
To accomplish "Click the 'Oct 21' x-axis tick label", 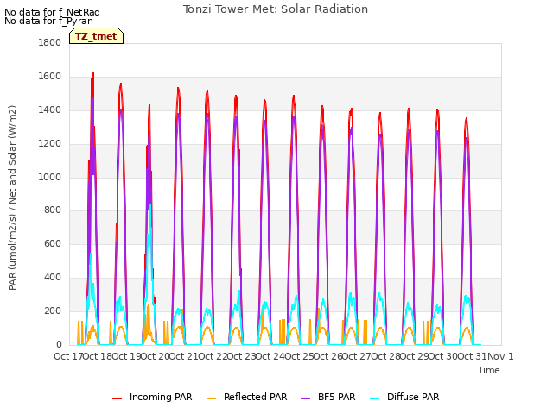I will (x=183, y=356).
